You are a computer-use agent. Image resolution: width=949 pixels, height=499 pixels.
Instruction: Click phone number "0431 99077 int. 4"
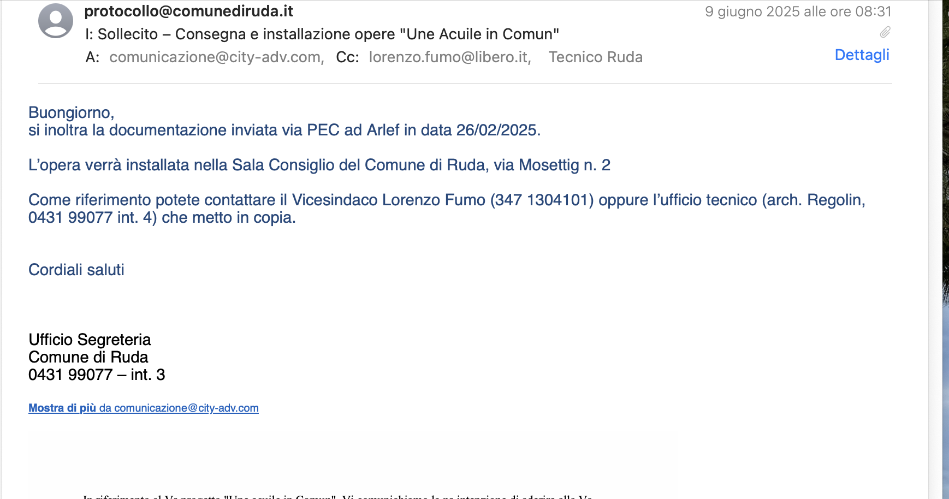pyautogui.click(x=92, y=217)
